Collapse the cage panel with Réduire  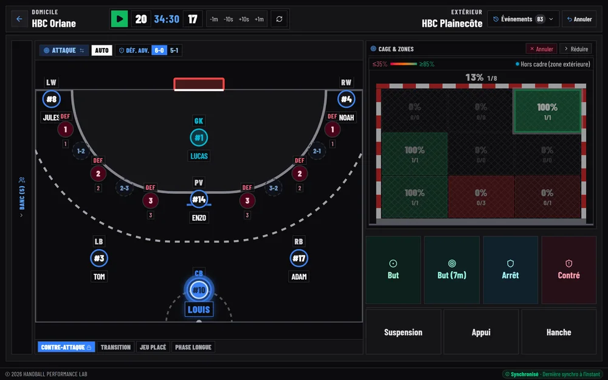tap(576, 49)
